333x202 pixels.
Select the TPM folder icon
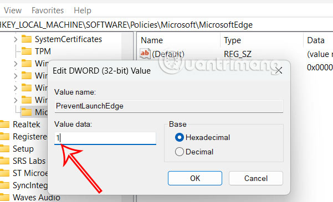[x=27, y=51]
